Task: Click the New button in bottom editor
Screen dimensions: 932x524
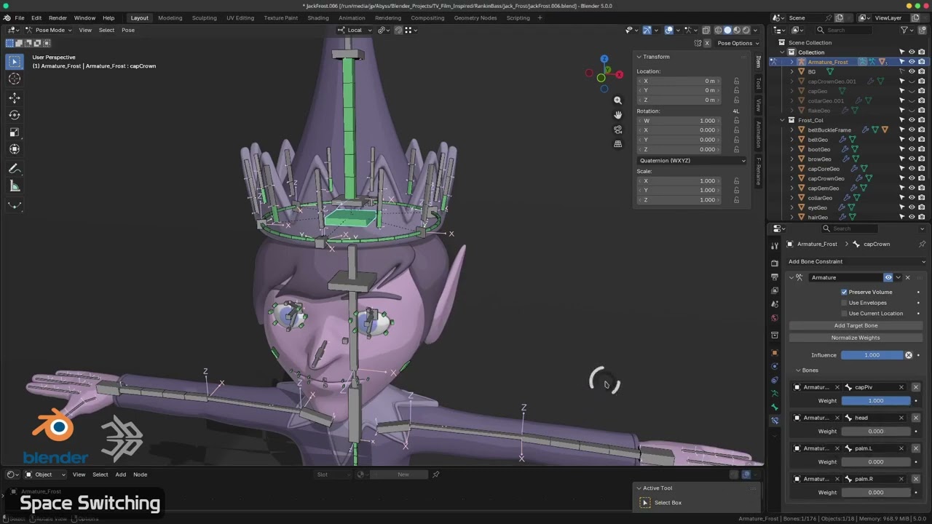Action: click(x=403, y=475)
